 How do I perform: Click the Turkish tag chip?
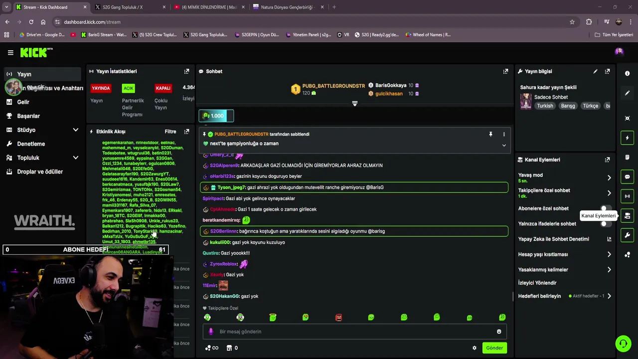tap(545, 106)
